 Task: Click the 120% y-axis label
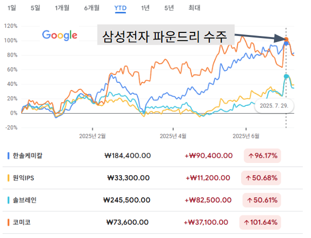11,26
